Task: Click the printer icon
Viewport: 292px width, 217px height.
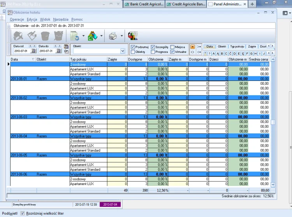Action: tap(113, 36)
